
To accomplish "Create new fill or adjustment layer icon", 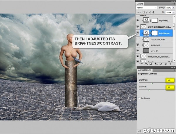I will coord(156,64).
